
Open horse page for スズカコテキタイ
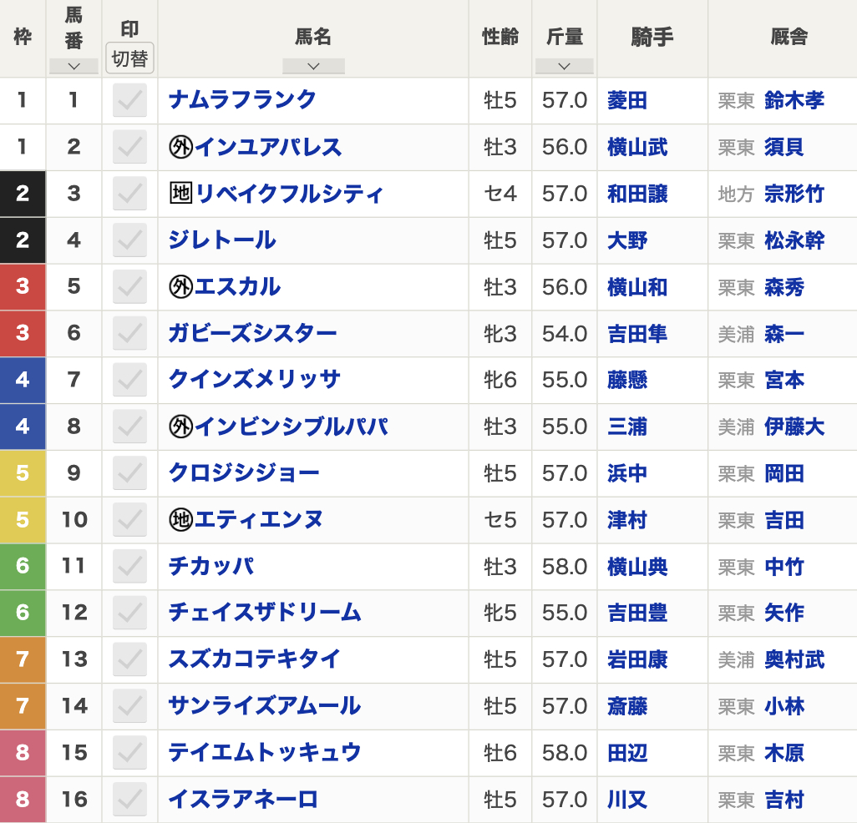click(x=255, y=659)
